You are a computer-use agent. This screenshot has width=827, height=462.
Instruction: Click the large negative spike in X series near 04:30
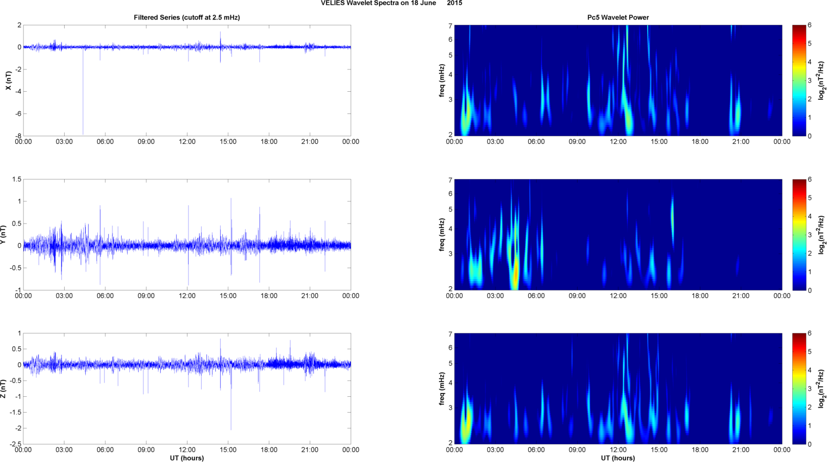[83, 92]
